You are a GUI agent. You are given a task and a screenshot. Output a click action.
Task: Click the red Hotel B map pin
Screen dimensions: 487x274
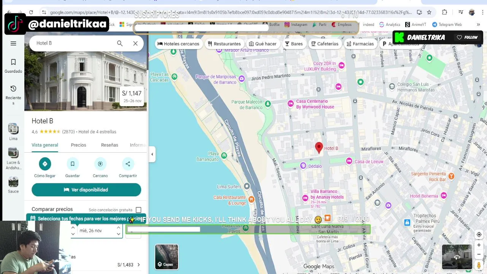(319, 148)
